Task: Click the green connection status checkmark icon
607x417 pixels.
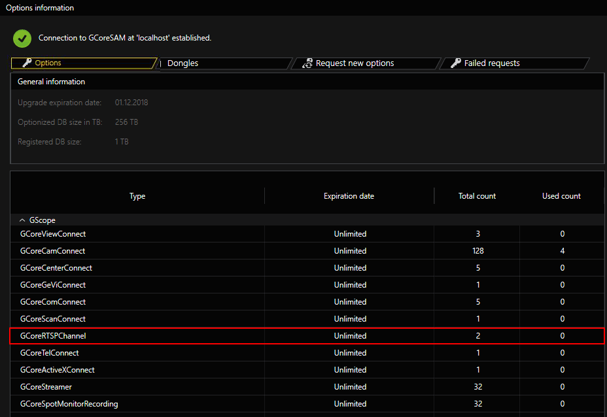Action: (x=22, y=39)
